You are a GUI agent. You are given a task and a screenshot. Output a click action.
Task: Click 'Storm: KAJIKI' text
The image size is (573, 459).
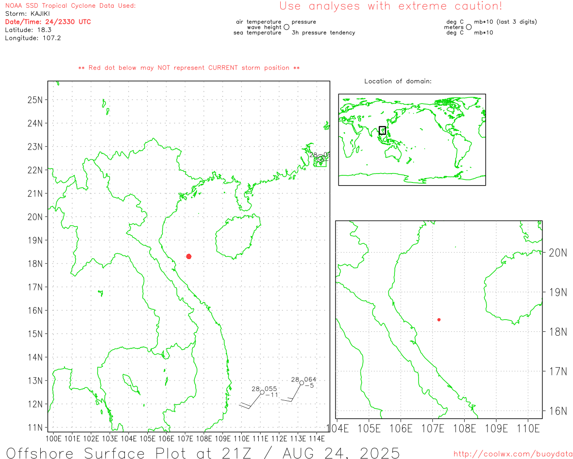pos(27,14)
